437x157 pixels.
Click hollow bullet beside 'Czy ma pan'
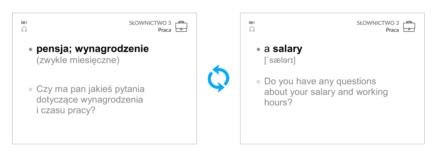(30, 89)
